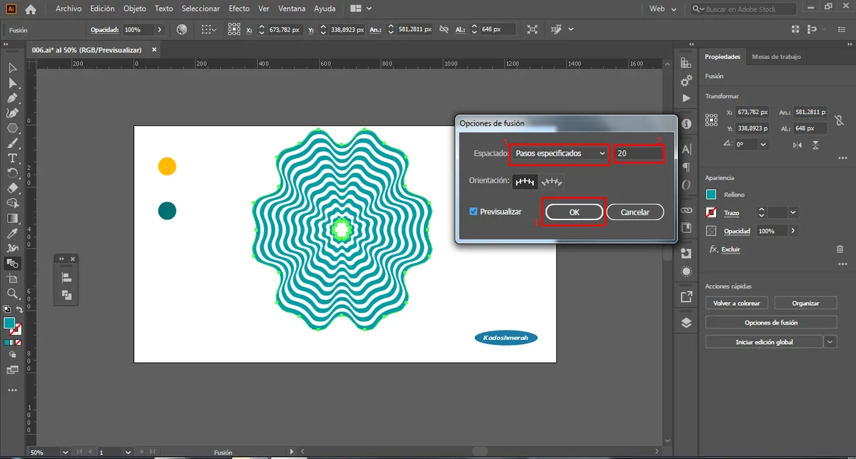Toggle constrain proportions link in Propiedades
Image resolution: width=856 pixels, height=459 pixels.
[x=839, y=120]
